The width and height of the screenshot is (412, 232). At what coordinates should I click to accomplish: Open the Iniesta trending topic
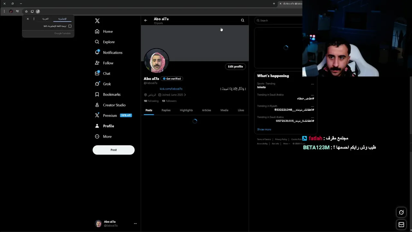click(x=261, y=87)
